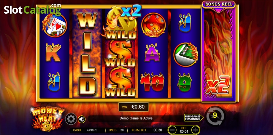Click the red 10 symbol
The width and height of the screenshot is (273, 135).
(x=152, y=82)
